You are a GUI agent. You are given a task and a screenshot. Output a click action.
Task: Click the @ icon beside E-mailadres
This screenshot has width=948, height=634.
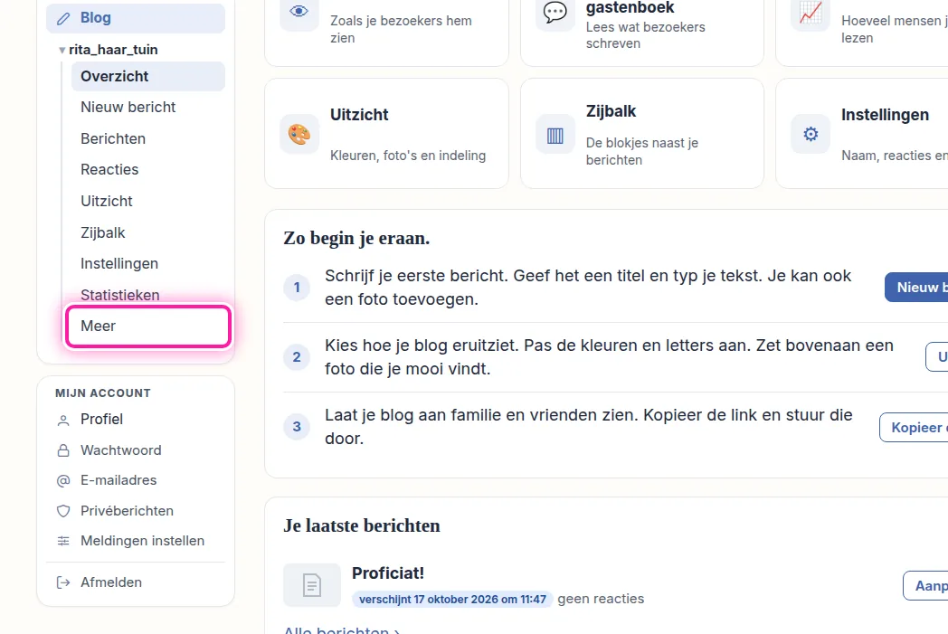(63, 481)
